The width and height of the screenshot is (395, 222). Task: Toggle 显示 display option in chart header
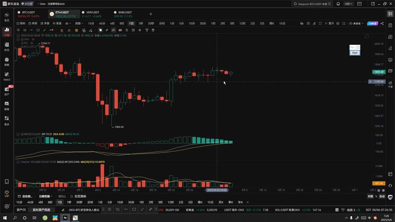329,24
